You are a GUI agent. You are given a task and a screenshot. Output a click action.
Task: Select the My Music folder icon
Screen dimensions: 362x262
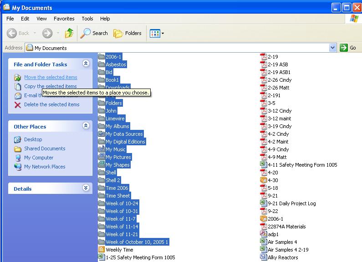point(102,149)
